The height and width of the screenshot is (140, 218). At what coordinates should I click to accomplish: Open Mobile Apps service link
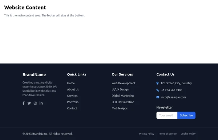pos(120,108)
